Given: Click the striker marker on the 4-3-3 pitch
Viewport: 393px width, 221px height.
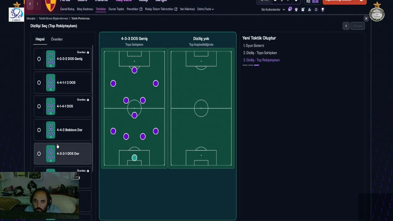Looking at the screenshot, I should pos(134,70).
